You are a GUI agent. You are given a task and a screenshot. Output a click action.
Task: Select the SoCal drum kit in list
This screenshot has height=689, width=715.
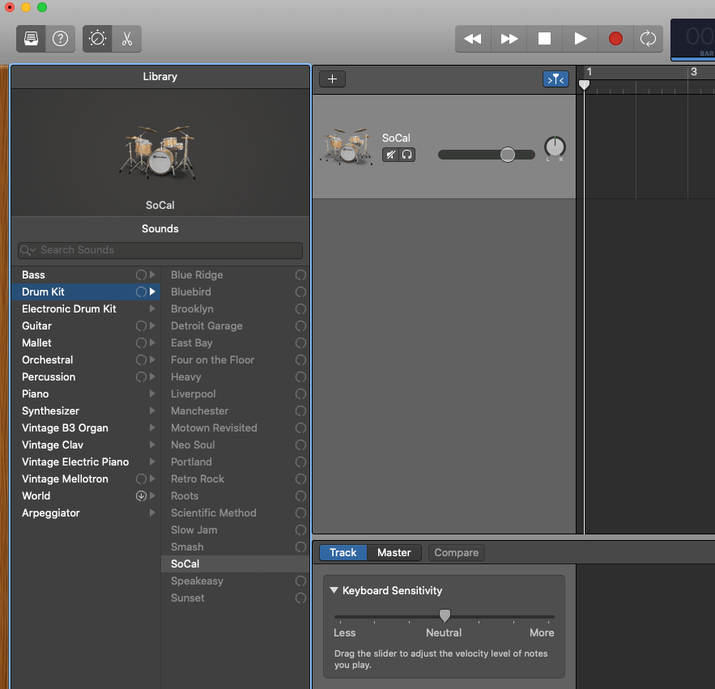(x=235, y=564)
